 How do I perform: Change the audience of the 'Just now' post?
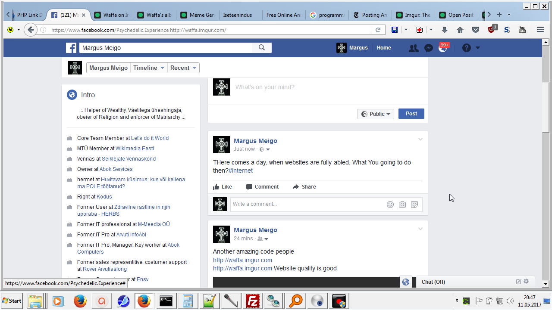point(265,149)
